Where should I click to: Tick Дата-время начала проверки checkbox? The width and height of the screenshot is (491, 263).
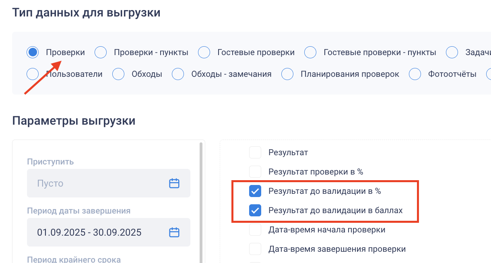(x=255, y=230)
